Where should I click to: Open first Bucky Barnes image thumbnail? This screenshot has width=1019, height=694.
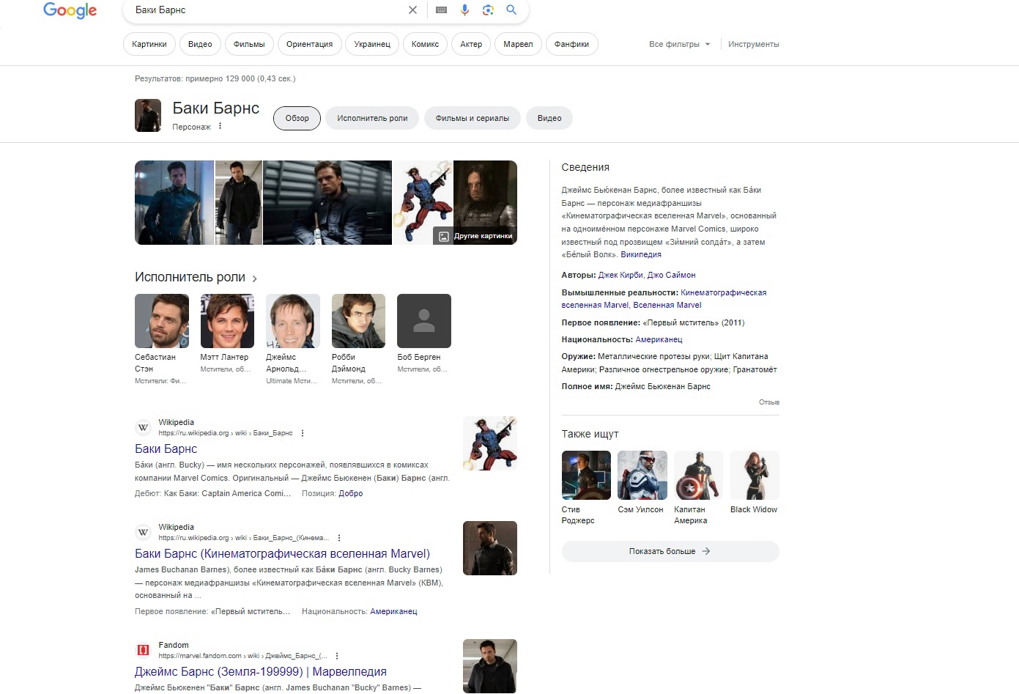(174, 202)
